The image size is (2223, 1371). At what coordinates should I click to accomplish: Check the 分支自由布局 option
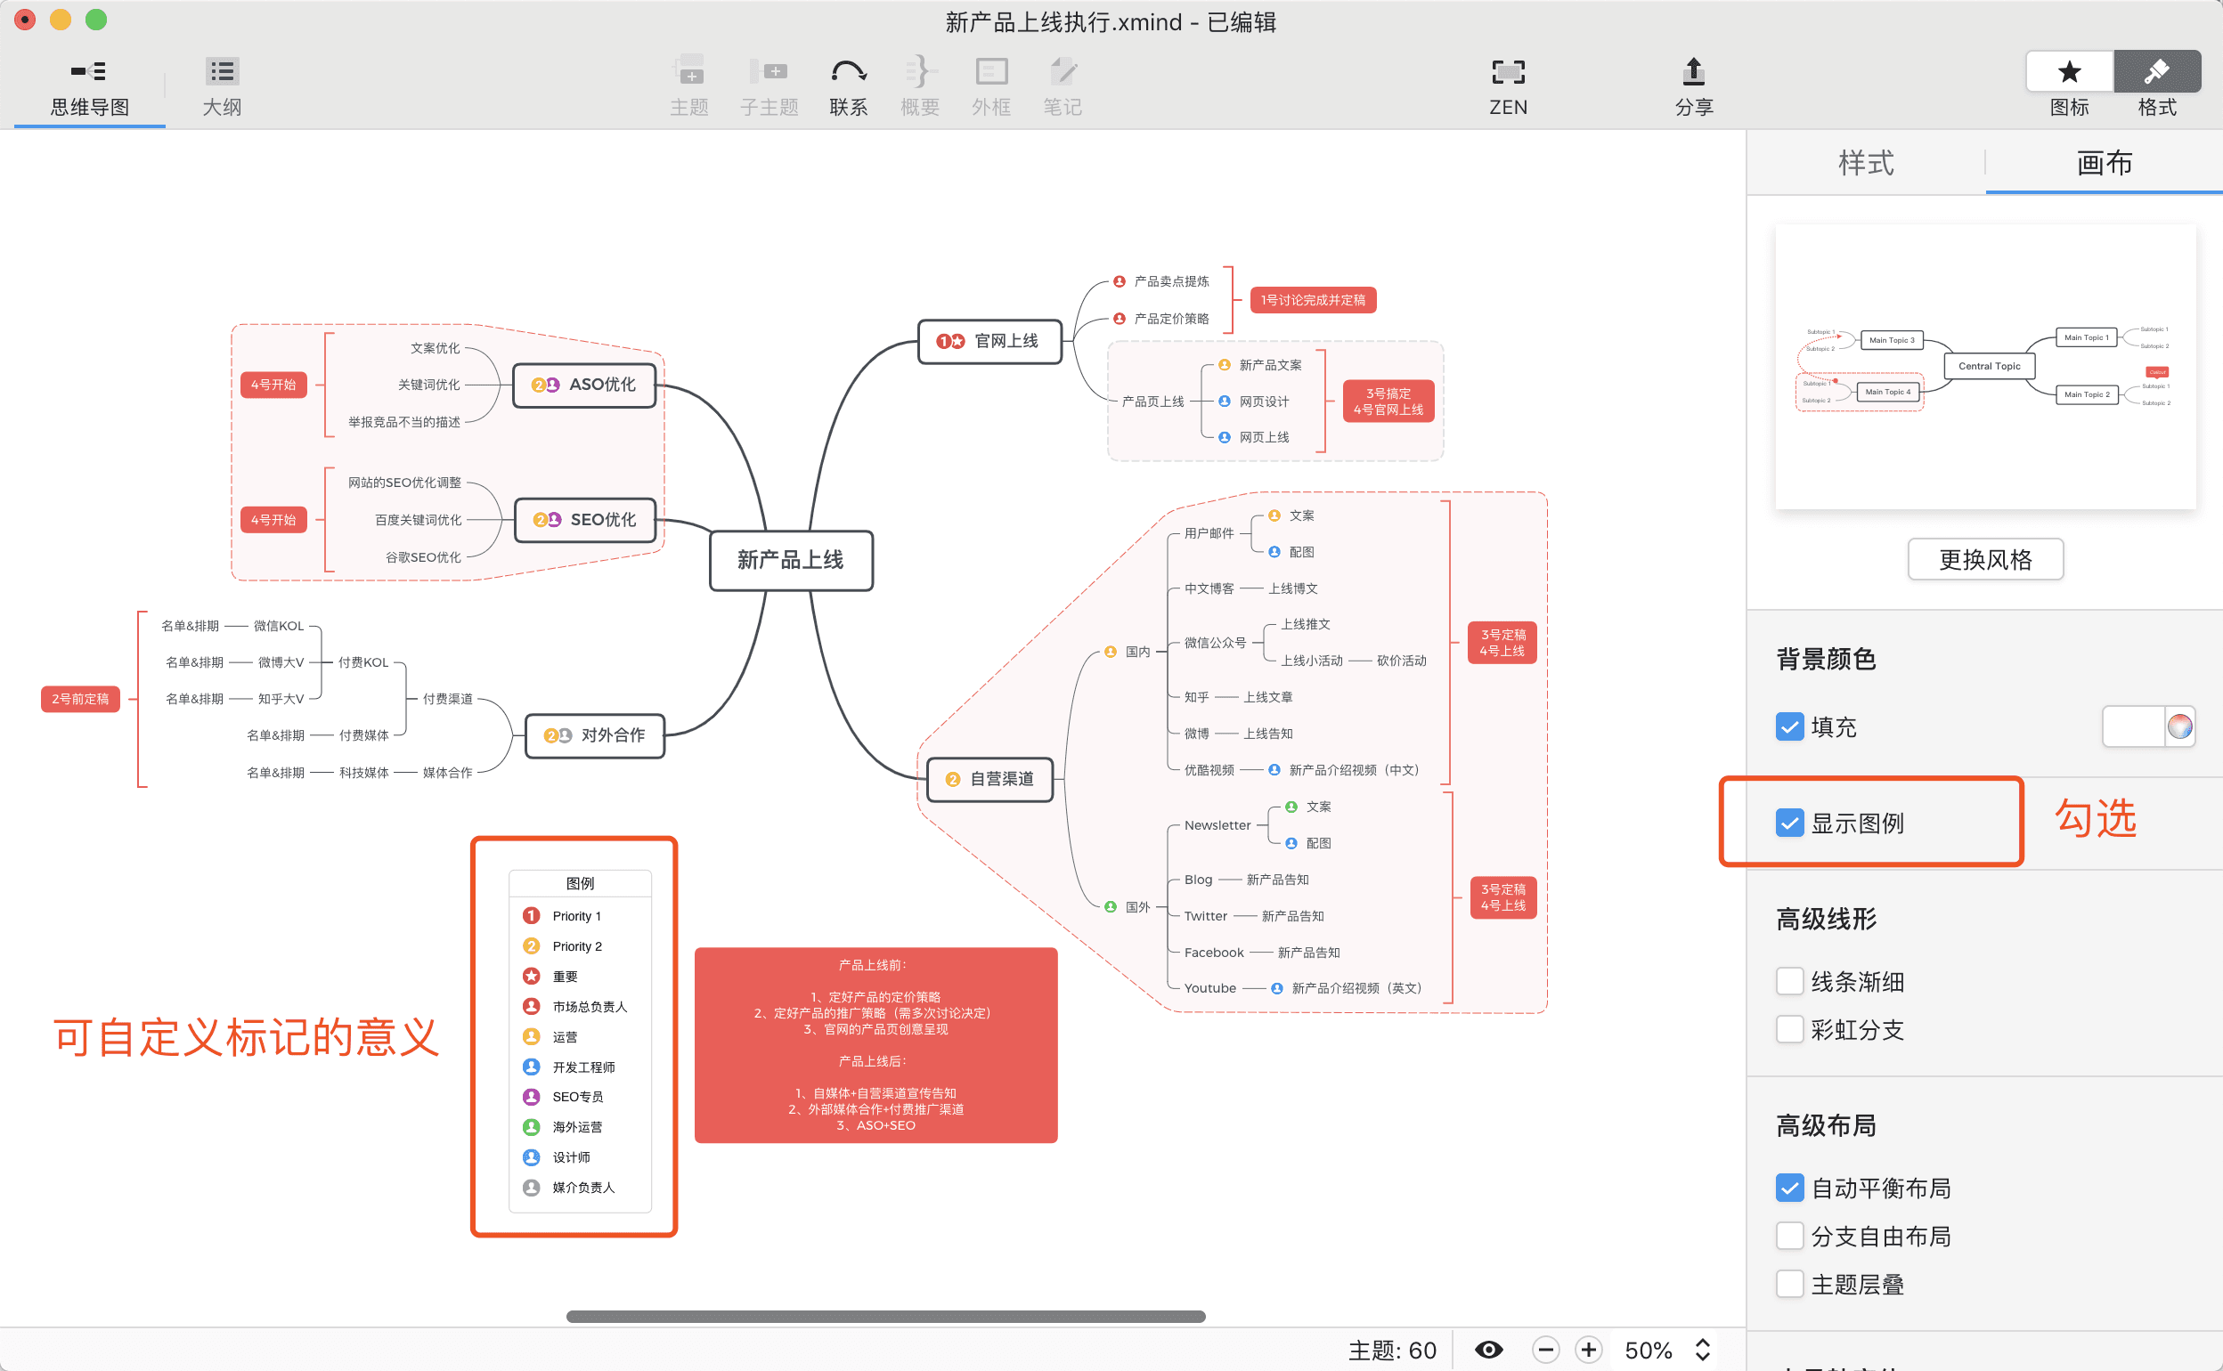coord(1788,1235)
